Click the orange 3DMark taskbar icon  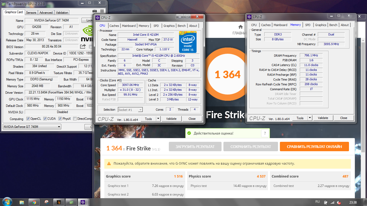(x=58, y=202)
